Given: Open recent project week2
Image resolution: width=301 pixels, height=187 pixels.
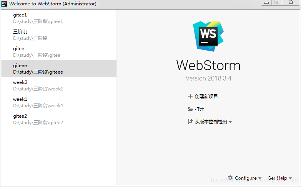Looking at the screenshot, I should coord(59,85).
